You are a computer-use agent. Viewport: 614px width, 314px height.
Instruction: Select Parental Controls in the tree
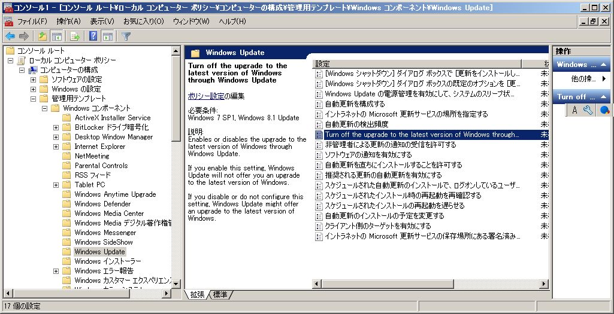[x=101, y=166]
